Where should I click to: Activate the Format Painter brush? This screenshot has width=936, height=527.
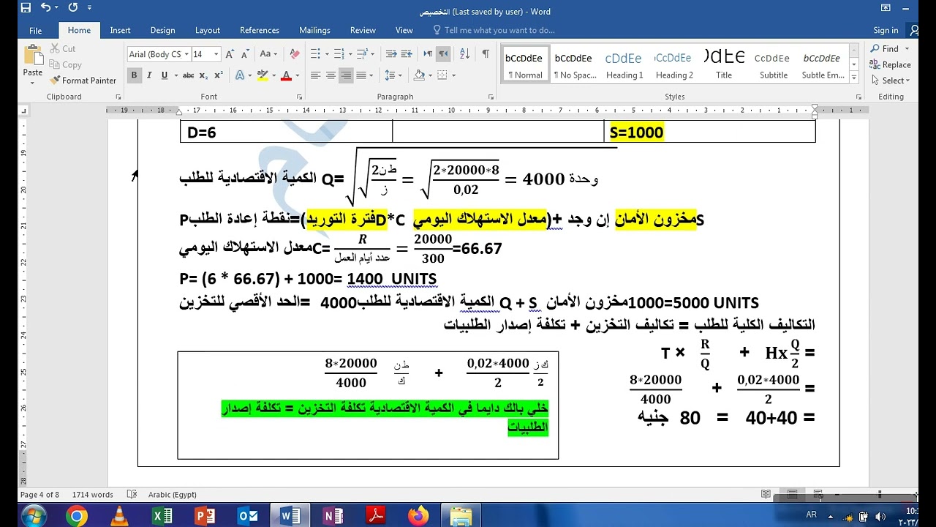click(83, 81)
